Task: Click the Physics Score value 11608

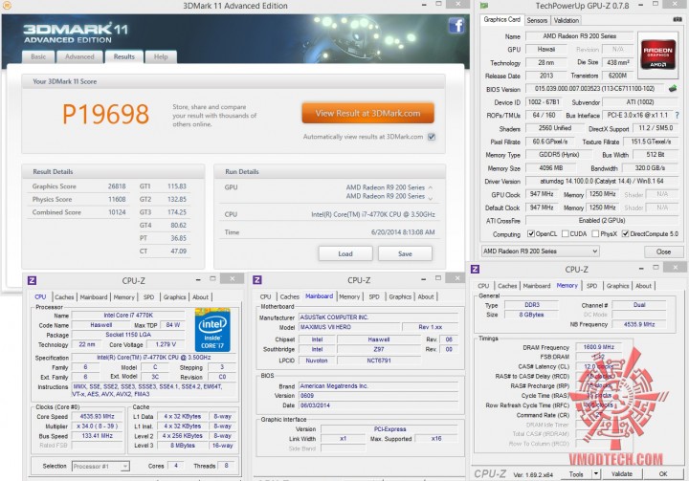Action: (117, 200)
